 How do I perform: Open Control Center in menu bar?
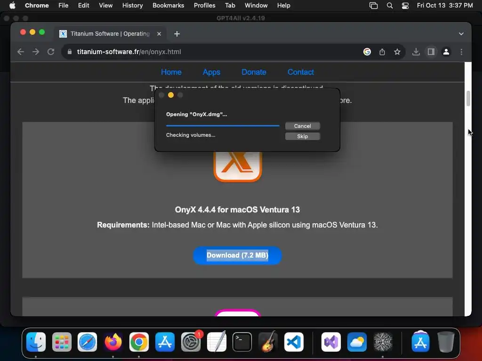(x=405, y=6)
